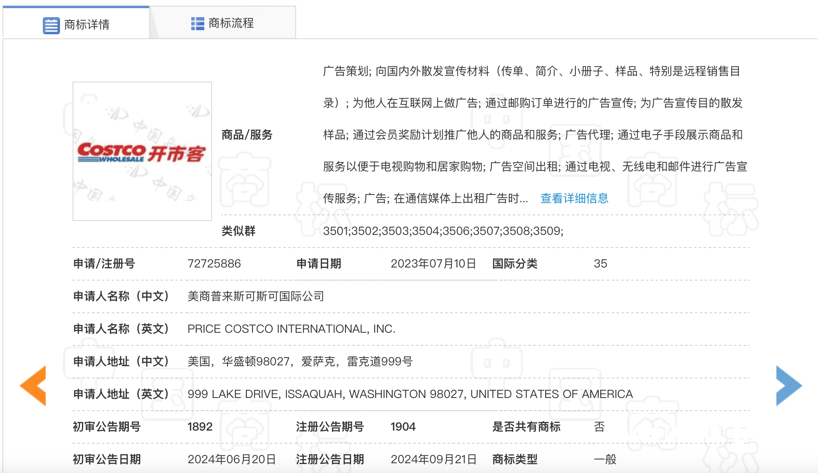Open the 查看详细信息 link
This screenshot has width=818, height=473.
(x=574, y=199)
